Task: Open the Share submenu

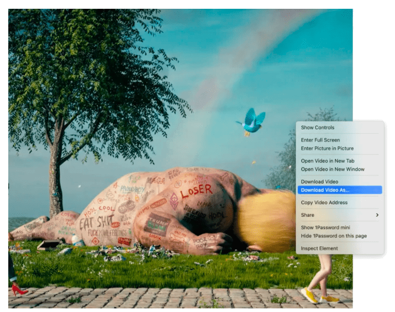Action: click(x=307, y=215)
